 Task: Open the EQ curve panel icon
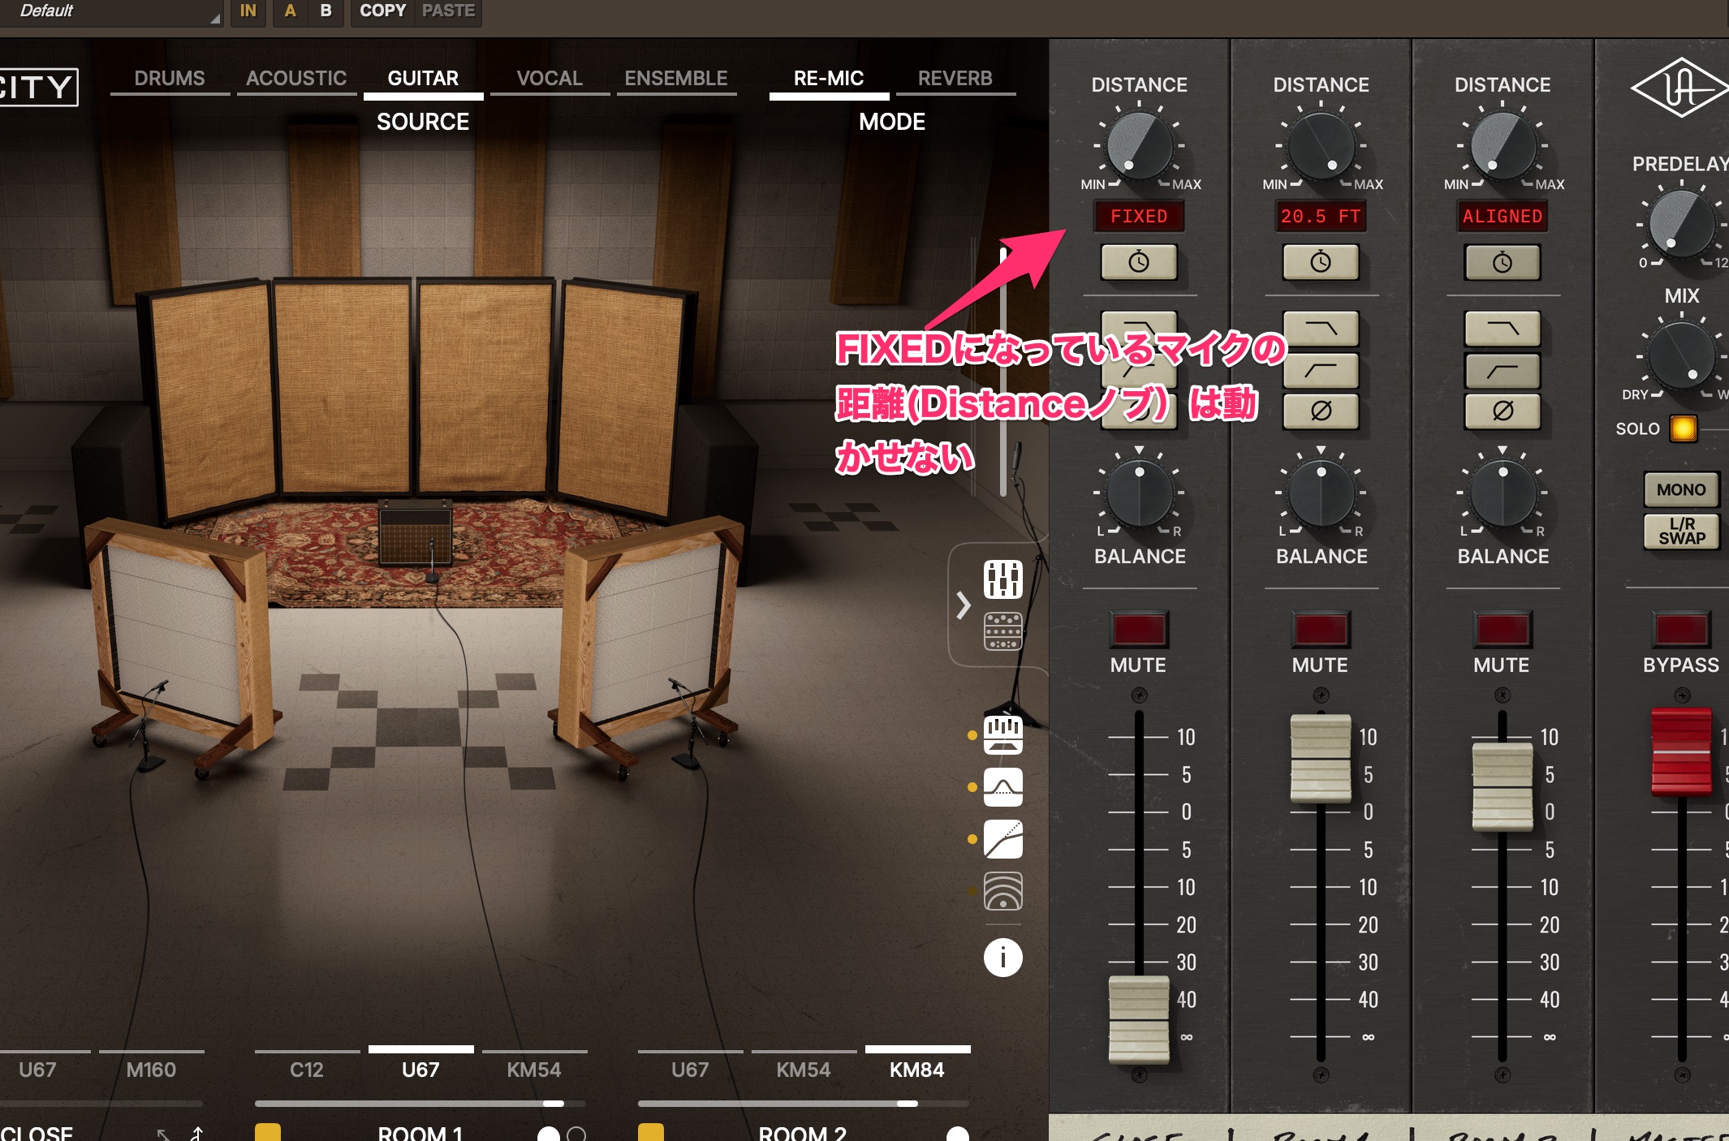tap(1002, 787)
